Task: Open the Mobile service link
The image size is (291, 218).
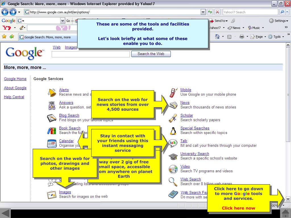Action: click(186, 90)
